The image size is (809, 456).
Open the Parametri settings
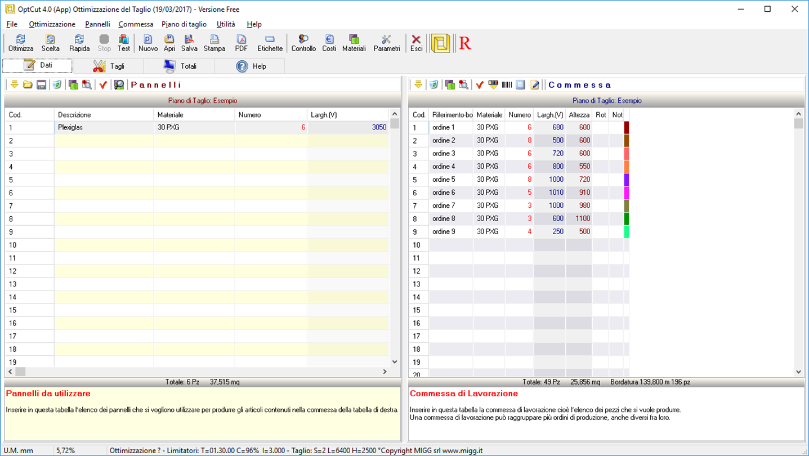(x=387, y=43)
